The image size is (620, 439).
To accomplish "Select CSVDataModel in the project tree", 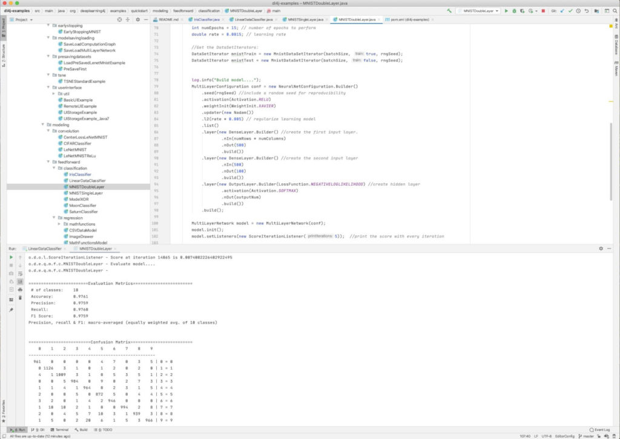I will (82, 230).
